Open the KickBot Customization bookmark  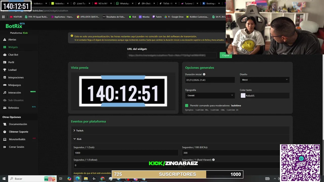pyautogui.click(x=197, y=17)
